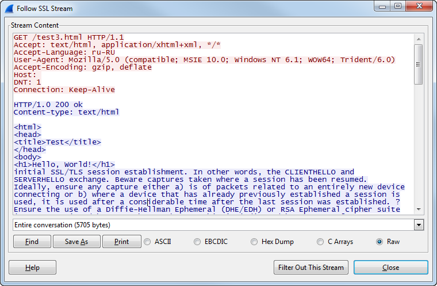The width and height of the screenshot is (437, 286).
Task: Click the <h1>Hello, World!</h1> line
Action: point(64,165)
